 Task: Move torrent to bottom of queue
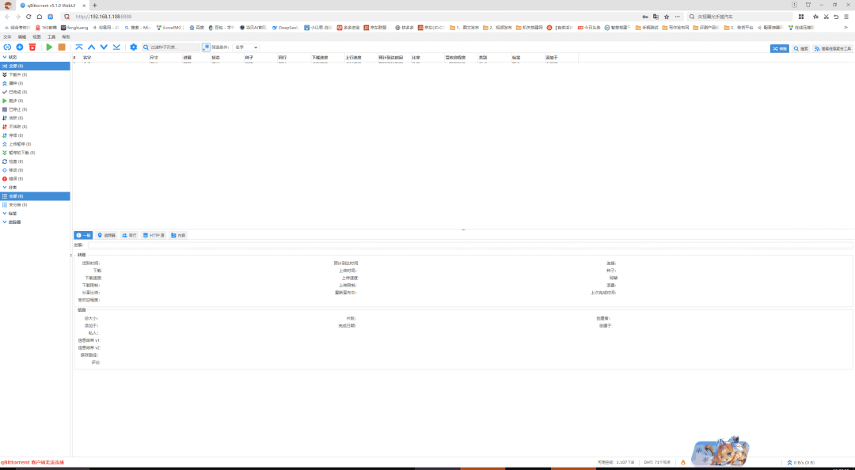tap(116, 47)
